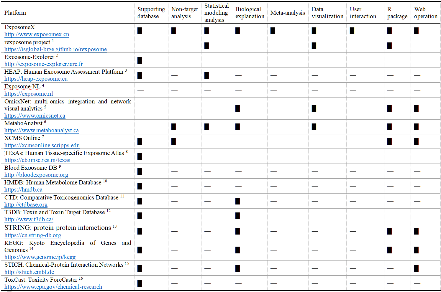
Task: Follow the https://cb.imsc.res.in/texas link
Action: tap(37, 160)
